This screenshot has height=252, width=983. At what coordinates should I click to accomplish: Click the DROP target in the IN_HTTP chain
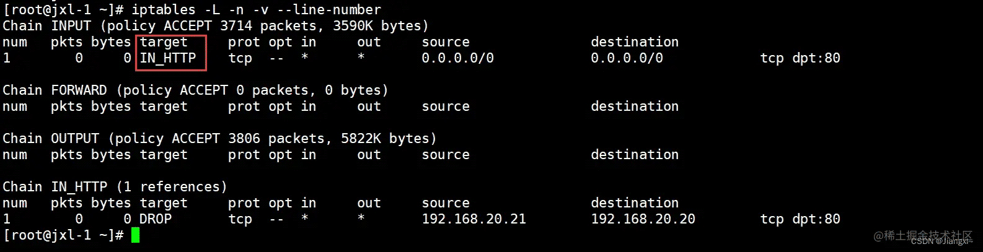[155, 219]
